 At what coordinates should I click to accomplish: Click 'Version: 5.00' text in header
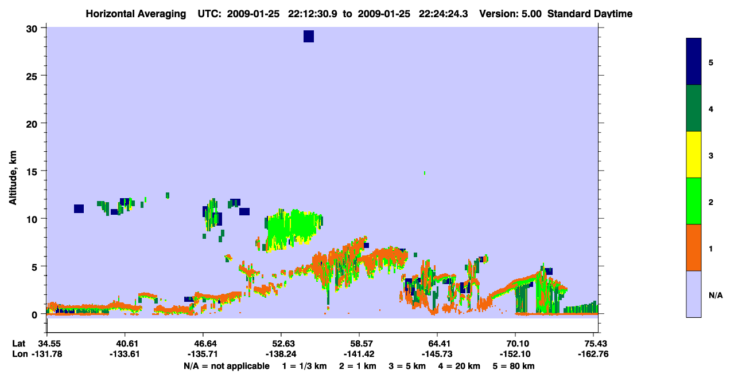pyautogui.click(x=510, y=14)
